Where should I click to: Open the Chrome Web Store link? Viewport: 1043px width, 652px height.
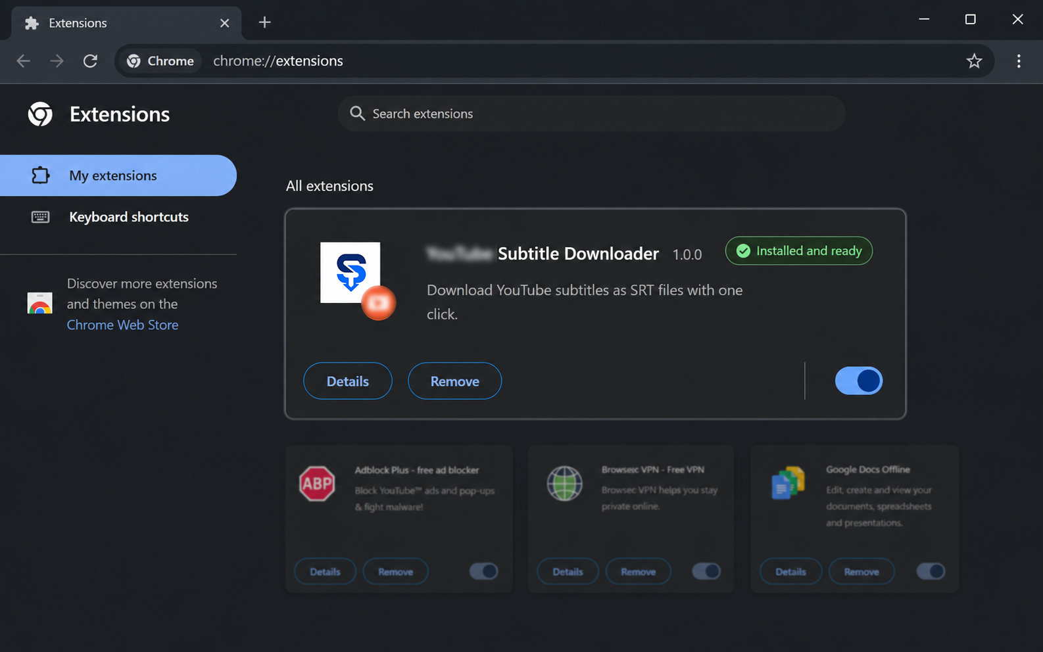click(x=122, y=325)
